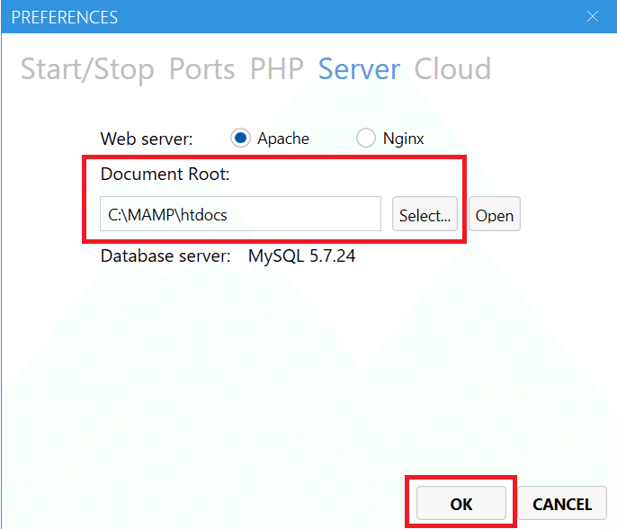Open the Cloud tab

[x=452, y=69]
